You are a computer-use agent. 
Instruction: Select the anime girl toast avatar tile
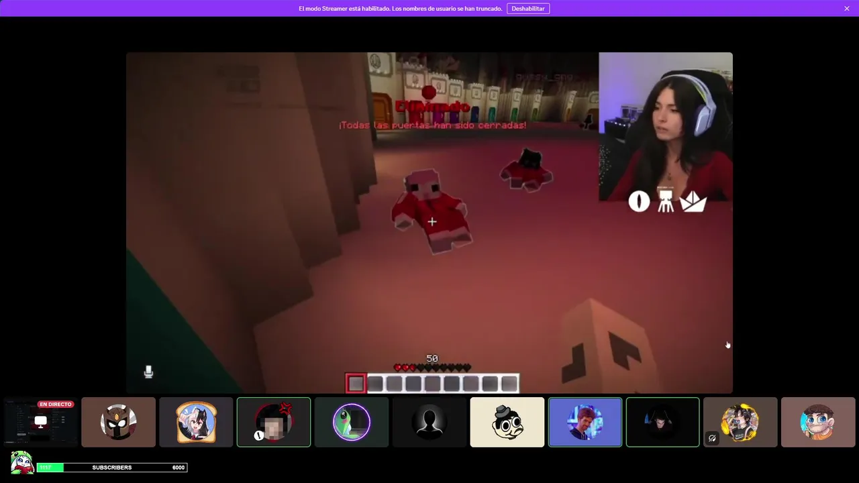point(196,422)
